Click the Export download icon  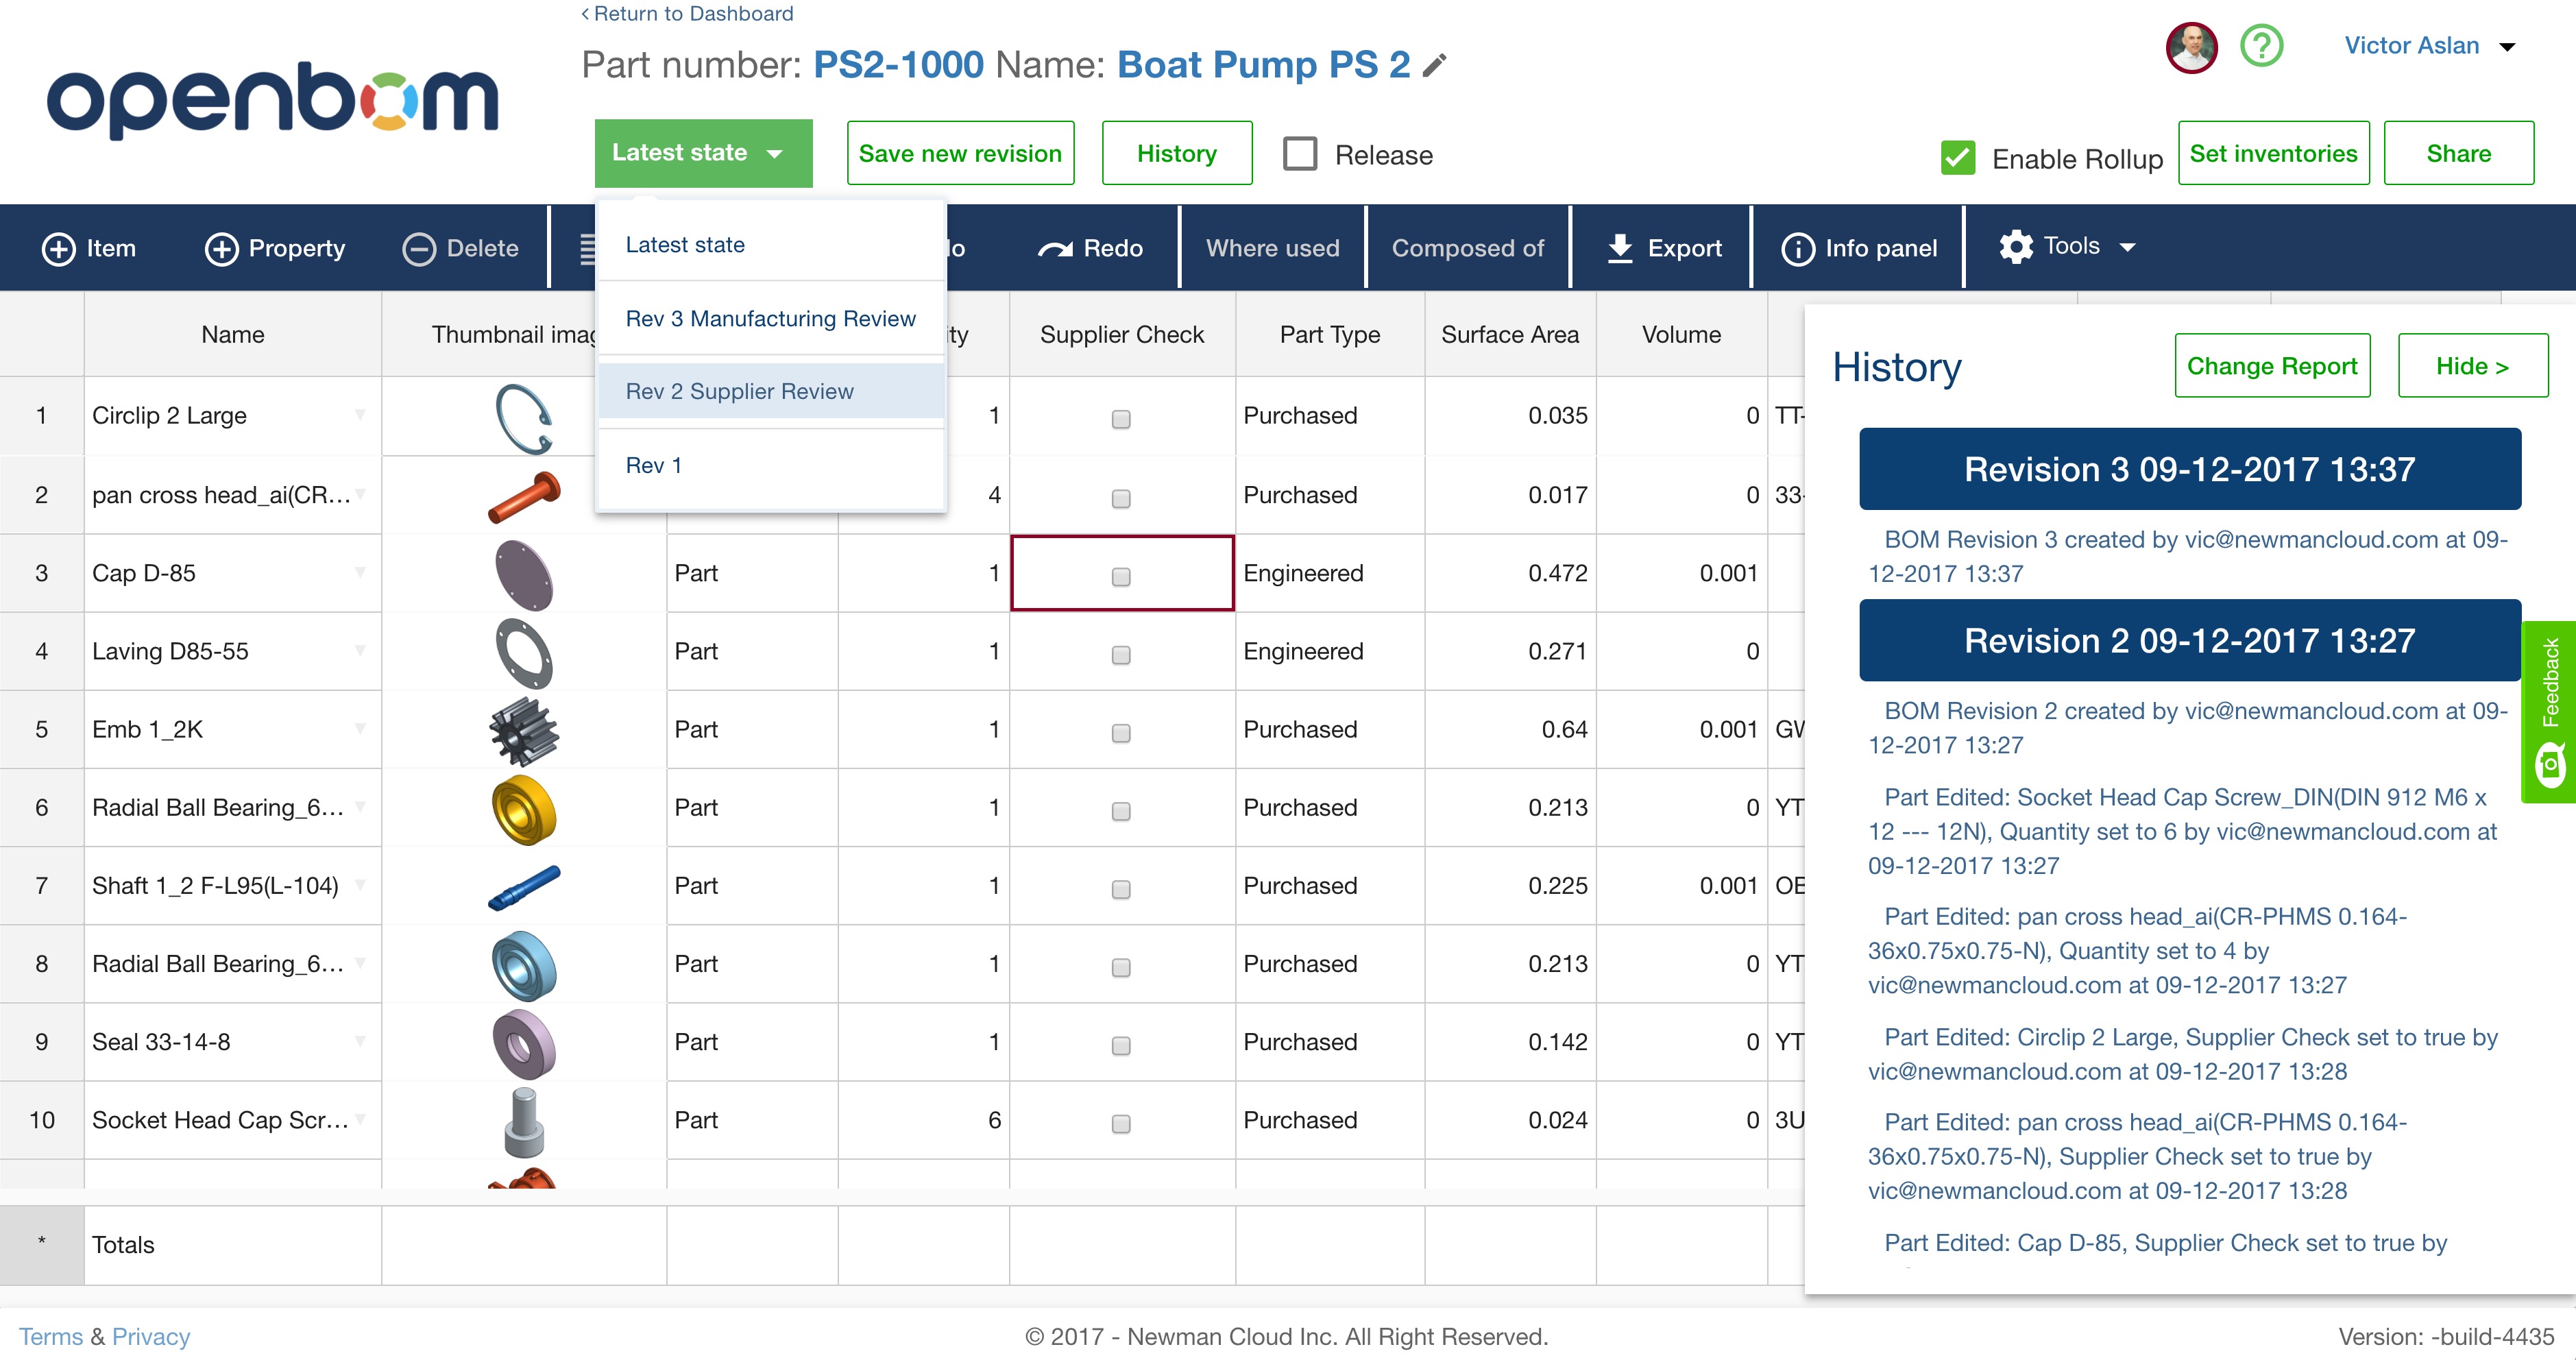[1619, 248]
